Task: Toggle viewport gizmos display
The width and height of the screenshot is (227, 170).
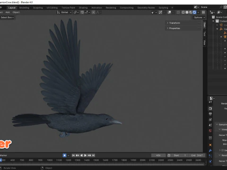Action: tap(160, 12)
